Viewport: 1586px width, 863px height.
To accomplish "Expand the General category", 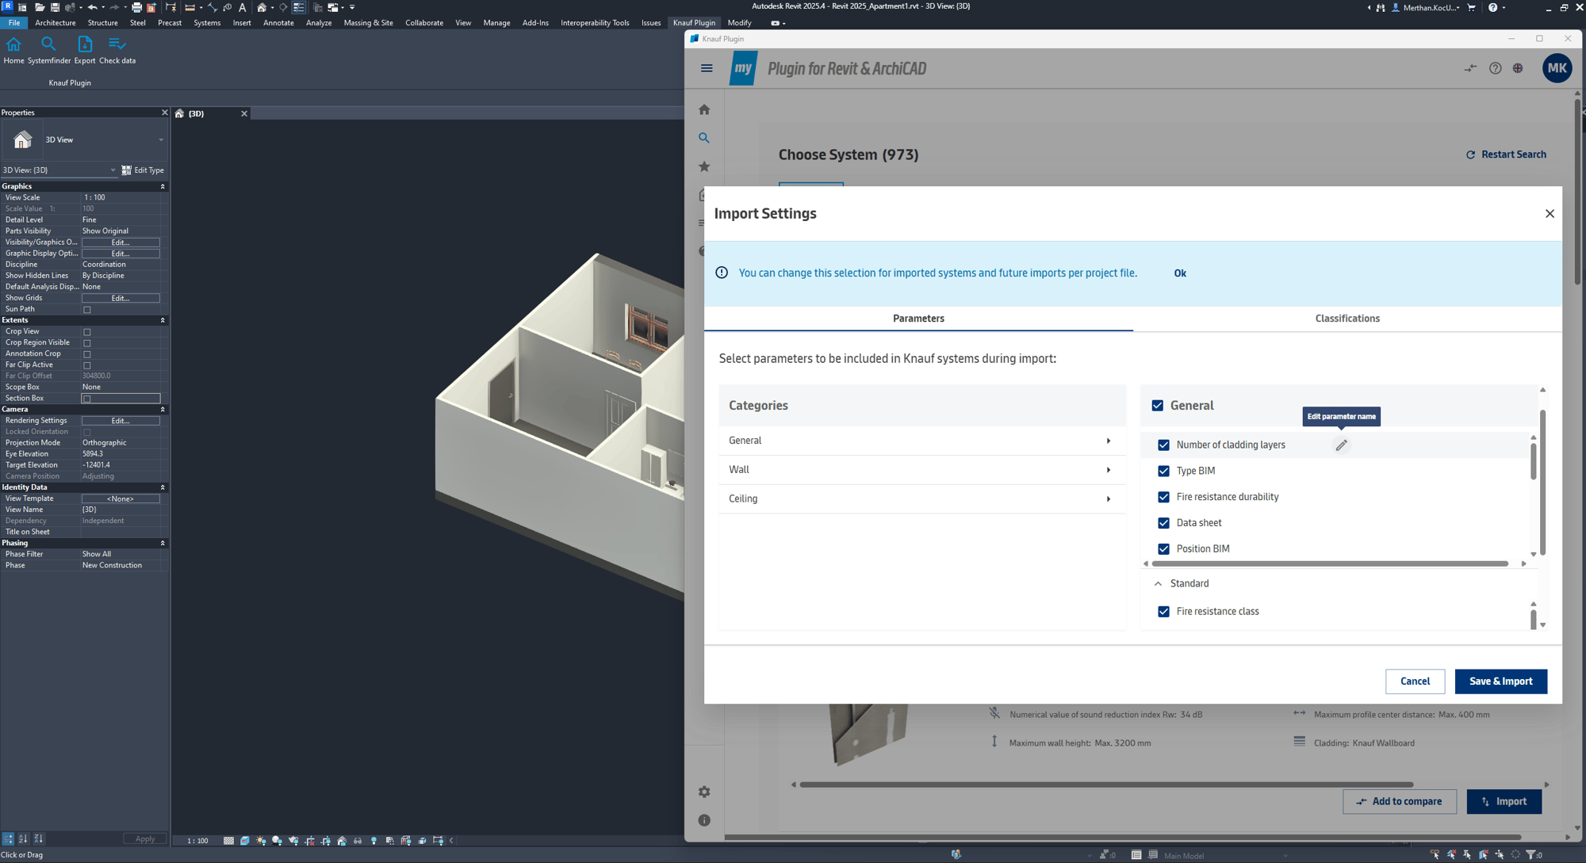I will (x=921, y=441).
